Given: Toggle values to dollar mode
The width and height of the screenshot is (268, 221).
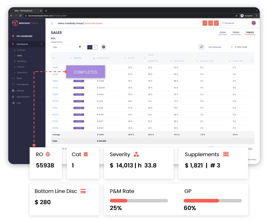Looking at the screenshot, I should (x=95, y=47).
